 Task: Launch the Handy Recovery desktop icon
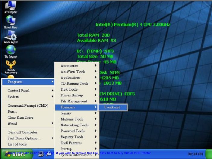point(11,67)
